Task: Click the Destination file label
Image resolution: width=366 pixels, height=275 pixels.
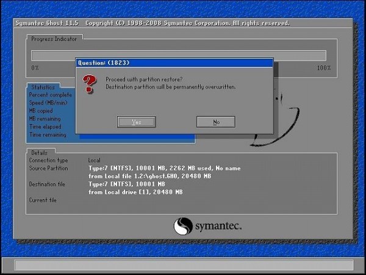Action: tap(47, 184)
